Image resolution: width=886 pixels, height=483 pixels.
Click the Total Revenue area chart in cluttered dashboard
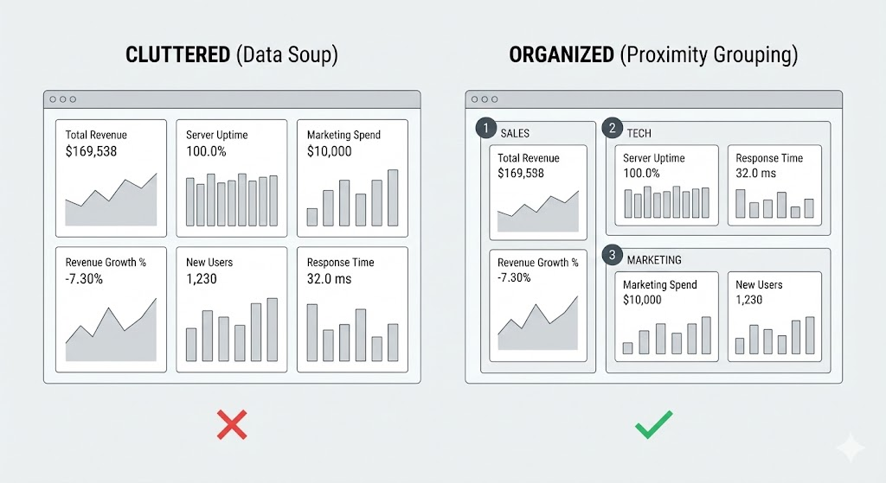(111, 200)
